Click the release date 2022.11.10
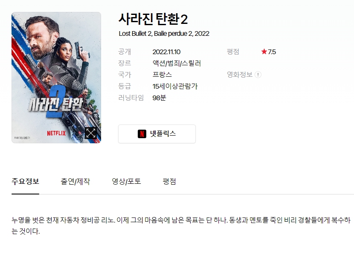The height and width of the screenshot is (258, 354). point(166,52)
